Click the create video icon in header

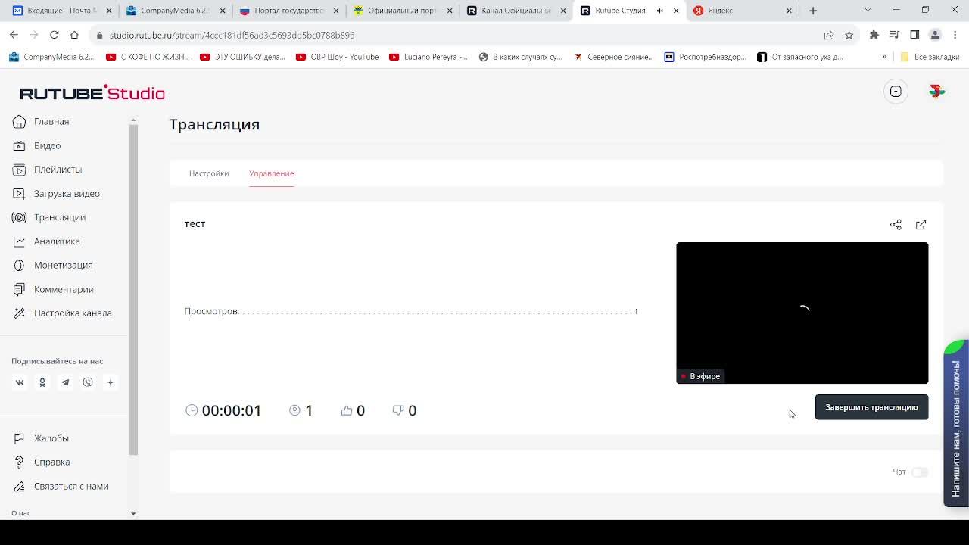tap(896, 92)
